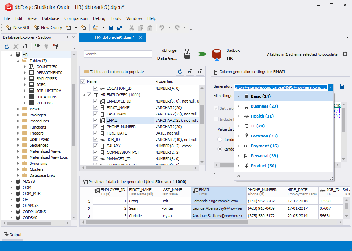
Task: Expand the Payment (16) generator group
Action: click(x=238, y=146)
